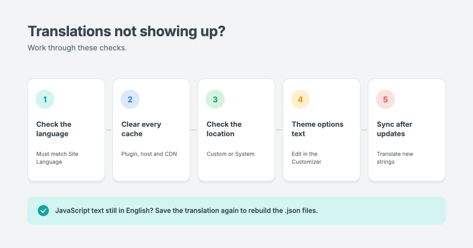Click the 'Translate new strings' text
473x248 pixels.
[x=395, y=158]
